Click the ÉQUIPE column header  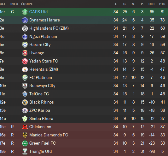pyautogui.click(x=27, y=4)
